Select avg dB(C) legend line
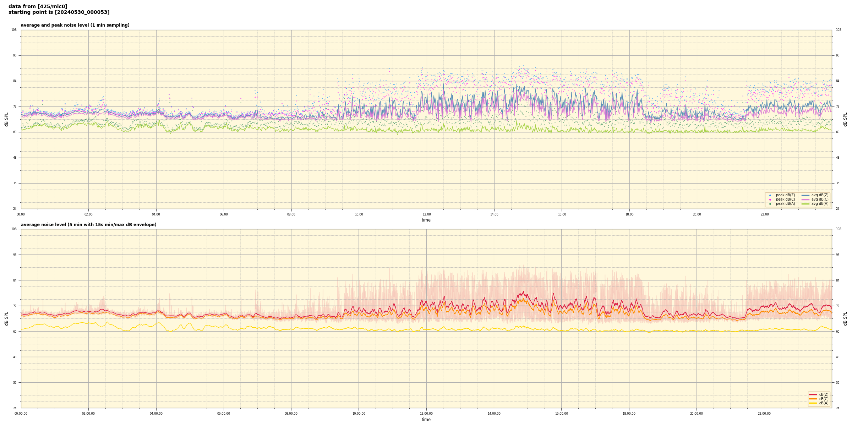The height and width of the screenshot is (426, 852). click(805, 200)
